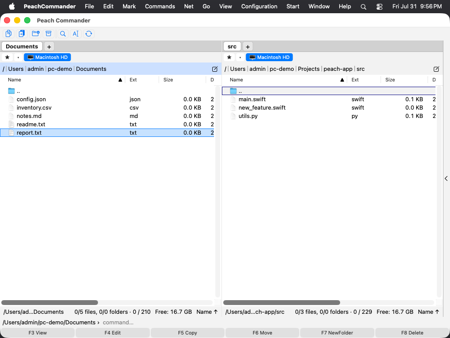
Task: Click the New Folder toolbar icon
Action: click(36, 33)
